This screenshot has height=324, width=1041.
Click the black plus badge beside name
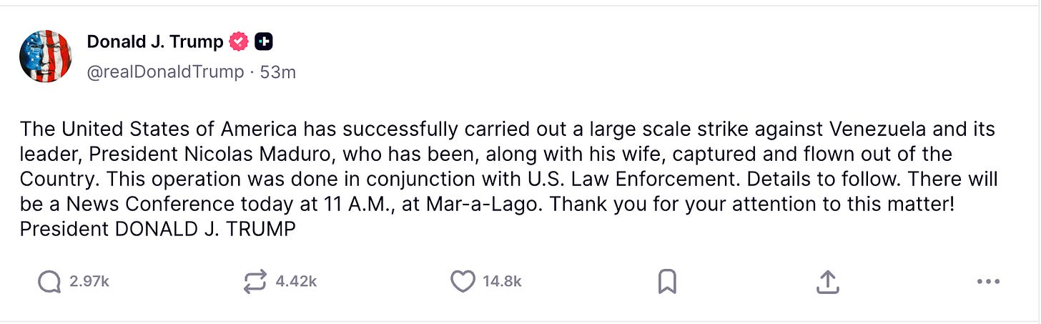263,42
